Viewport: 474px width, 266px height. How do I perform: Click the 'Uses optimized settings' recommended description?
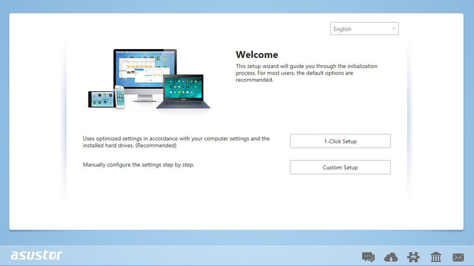click(176, 142)
